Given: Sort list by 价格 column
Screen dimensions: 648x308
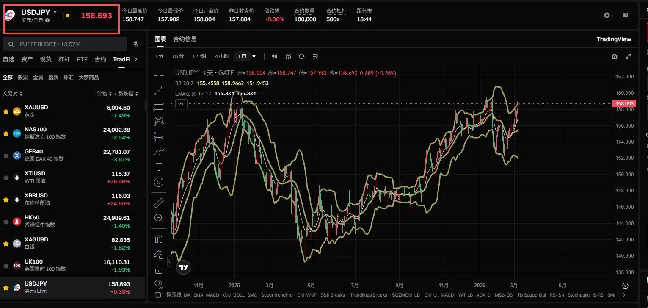Looking at the screenshot, I should [x=104, y=94].
